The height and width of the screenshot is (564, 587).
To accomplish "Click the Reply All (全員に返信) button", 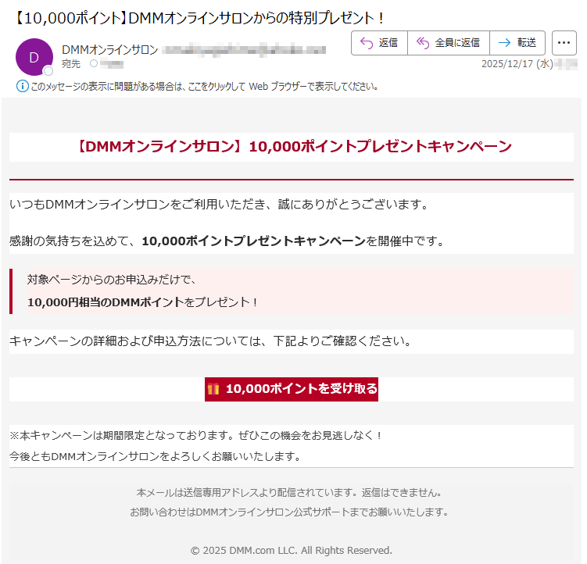I will coord(448,43).
